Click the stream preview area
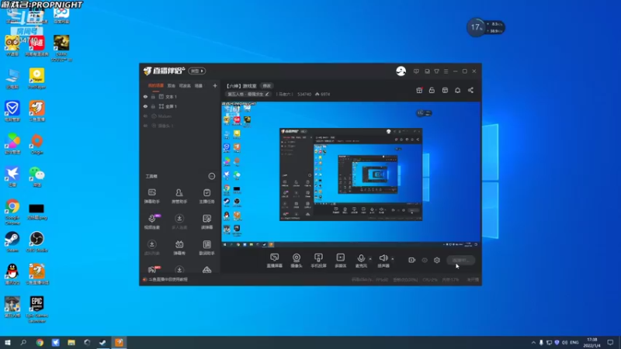 351,174
